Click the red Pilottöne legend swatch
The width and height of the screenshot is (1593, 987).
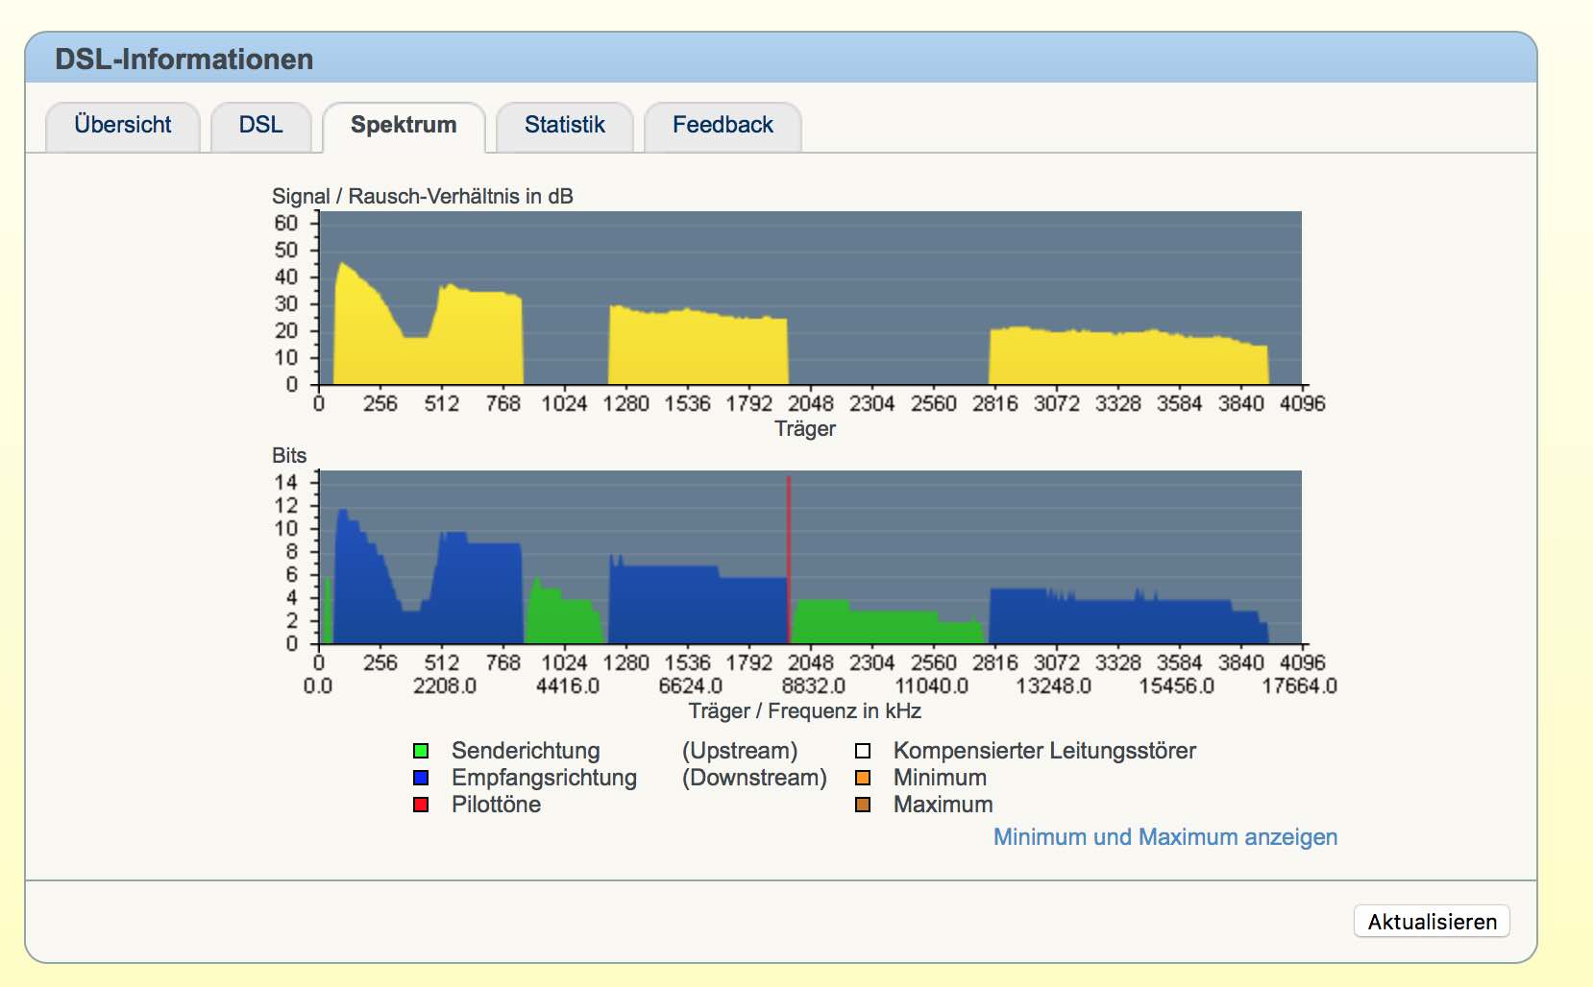click(x=421, y=805)
